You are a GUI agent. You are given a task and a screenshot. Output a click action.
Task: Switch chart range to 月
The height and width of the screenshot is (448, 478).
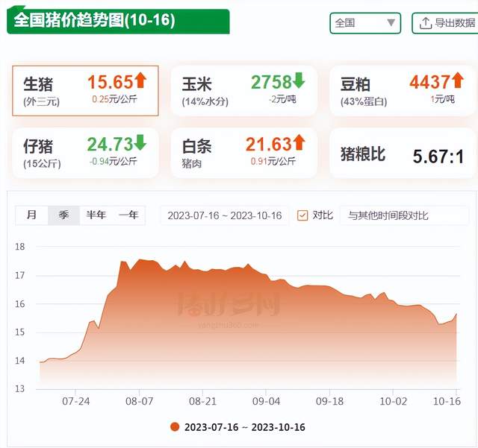point(31,215)
